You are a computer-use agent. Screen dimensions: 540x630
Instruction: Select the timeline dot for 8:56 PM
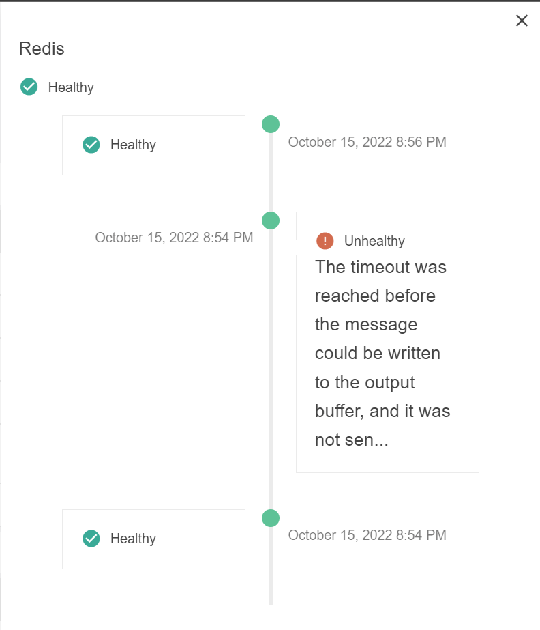[x=271, y=124]
